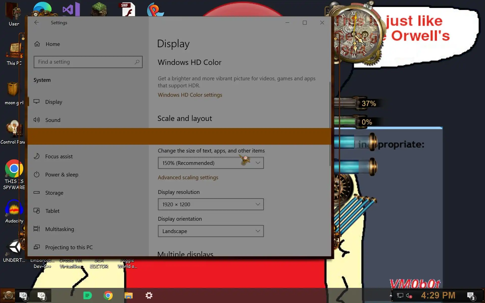This screenshot has width=485, height=303.
Task: Open the Tablet settings page
Action: pos(52,211)
